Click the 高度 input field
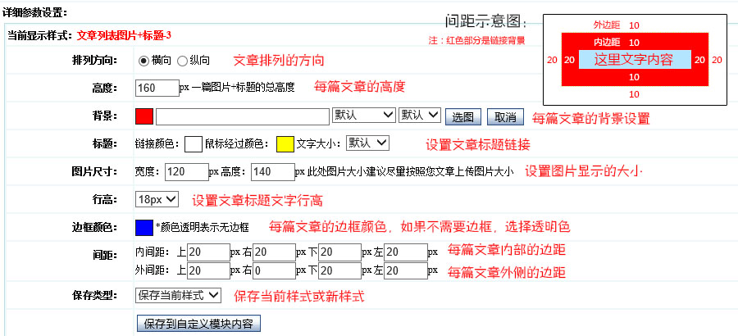738x336 pixels. (157, 88)
